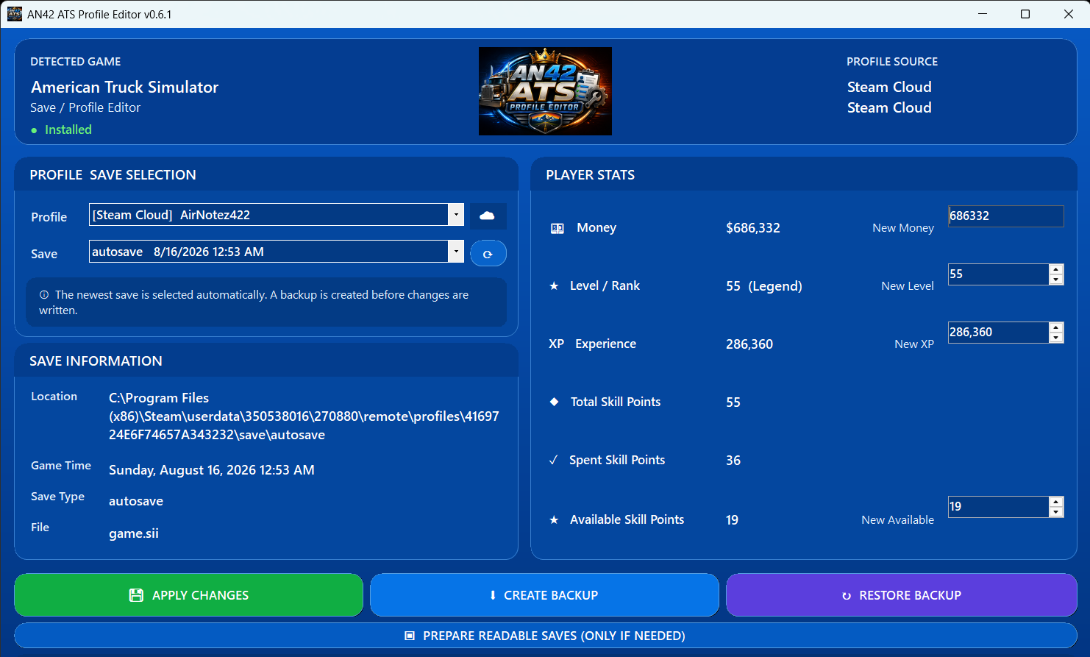Click the info icon in the newest save note
The width and height of the screenshot is (1090, 657).
coord(44,295)
